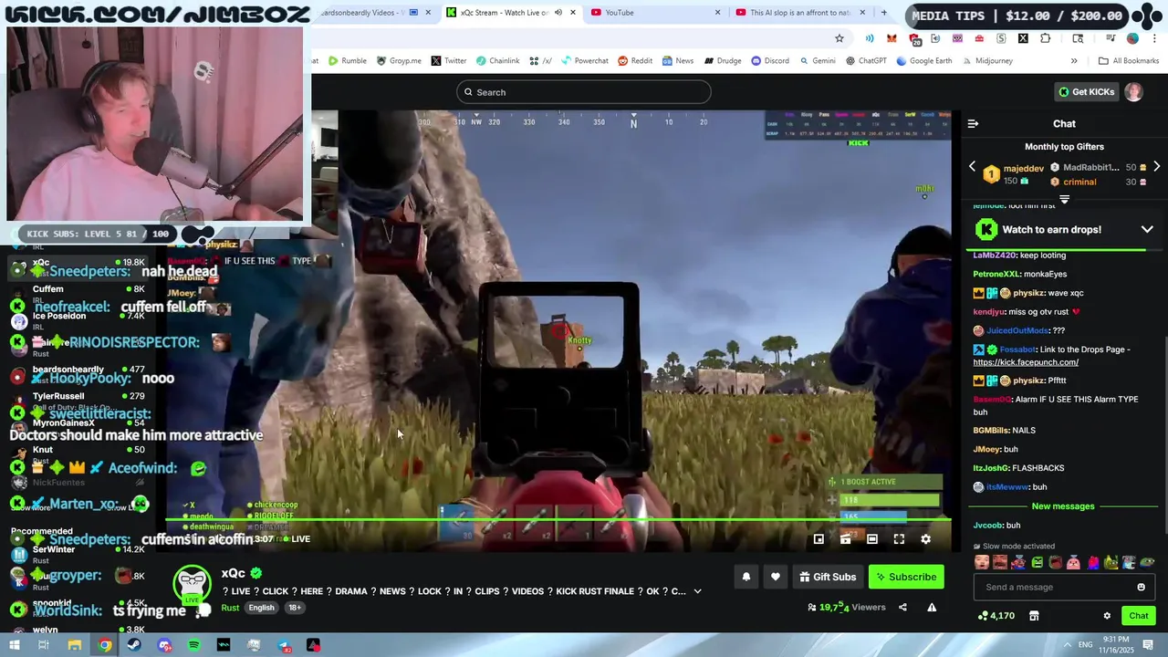
Task: Open File Explorer from the taskbar
Action: [x=75, y=645]
